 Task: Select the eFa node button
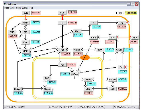tap(135, 38)
